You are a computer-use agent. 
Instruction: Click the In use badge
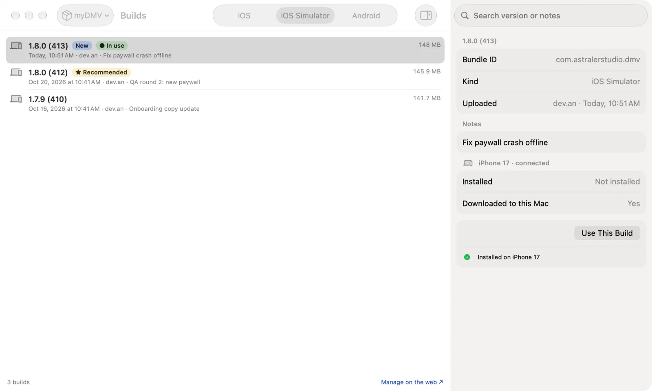coord(112,46)
